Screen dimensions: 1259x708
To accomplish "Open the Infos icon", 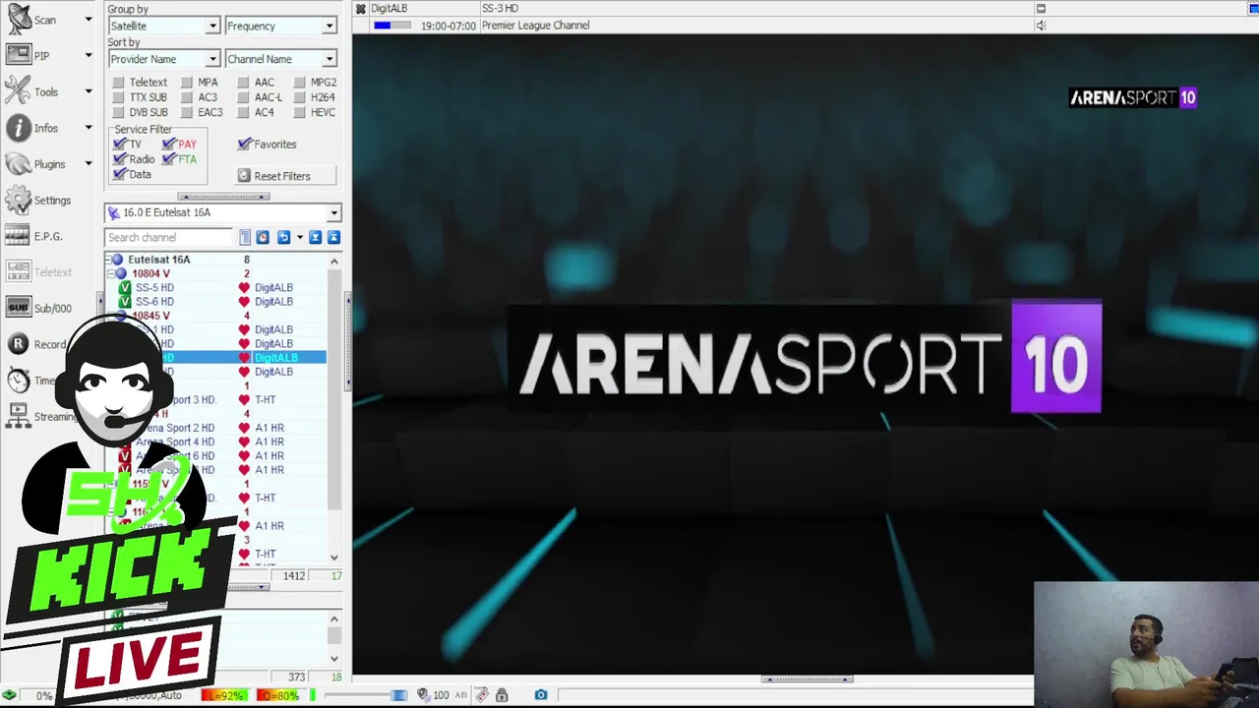I will pos(19,128).
